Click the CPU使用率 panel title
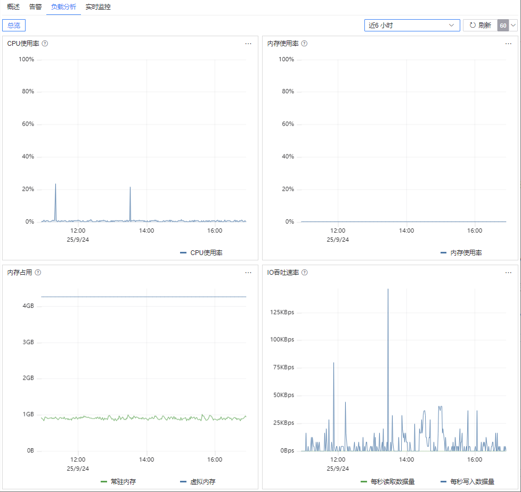Viewport: 521px width, 492px height. 23,44
